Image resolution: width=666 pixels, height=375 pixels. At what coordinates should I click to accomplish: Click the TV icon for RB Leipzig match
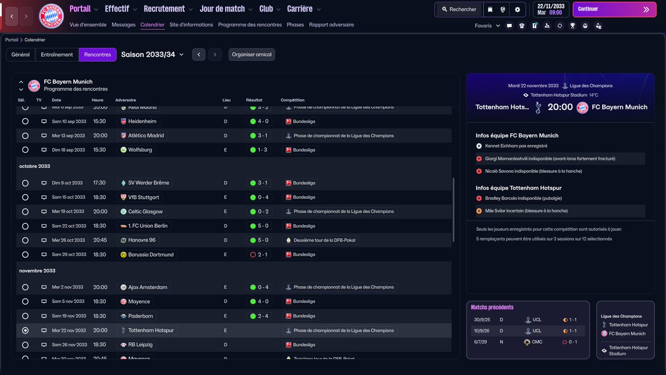tap(44, 344)
